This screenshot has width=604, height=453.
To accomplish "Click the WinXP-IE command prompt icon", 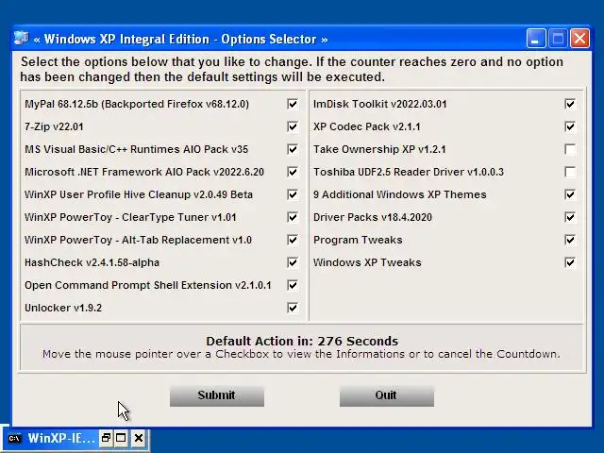I will pos(15,438).
